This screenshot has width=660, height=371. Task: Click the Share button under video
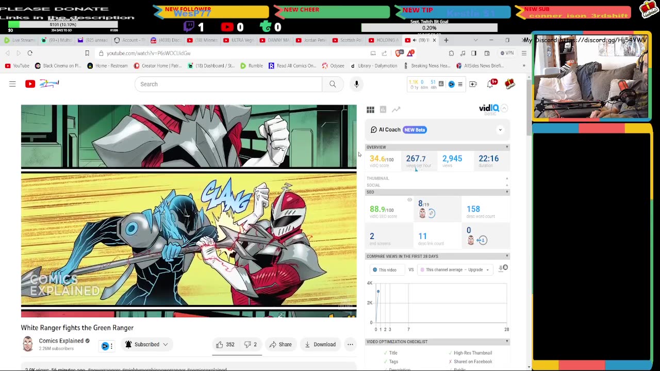(x=280, y=344)
